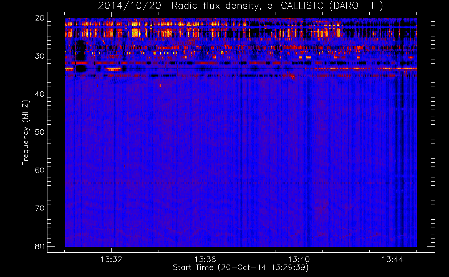Click the '60' frequency tick label
This screenshot has height=277, width=449.
click(40, 170)
